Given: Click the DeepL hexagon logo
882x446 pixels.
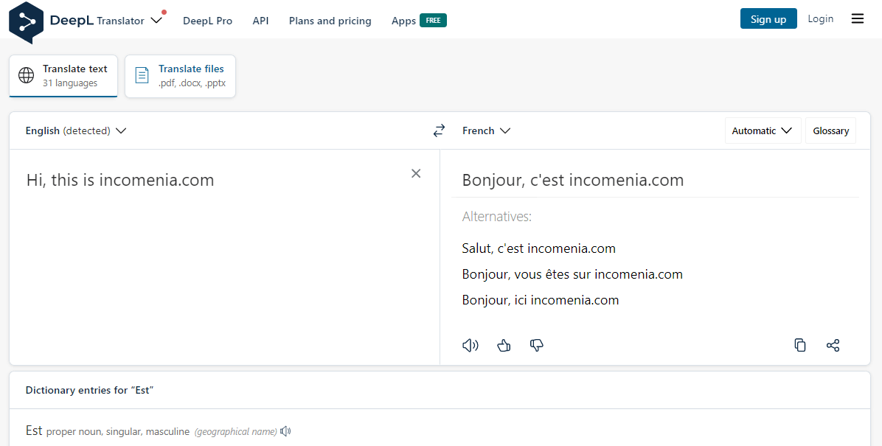Looking at the screenshot, I should (x=27, y=23).
